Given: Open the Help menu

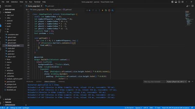Looking at the screenshot, I should [44, 2].
